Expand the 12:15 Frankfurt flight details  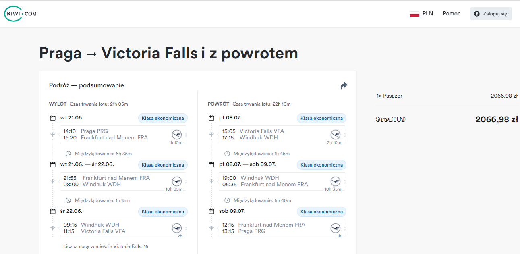pyautogui.click(x=282, y=228)
